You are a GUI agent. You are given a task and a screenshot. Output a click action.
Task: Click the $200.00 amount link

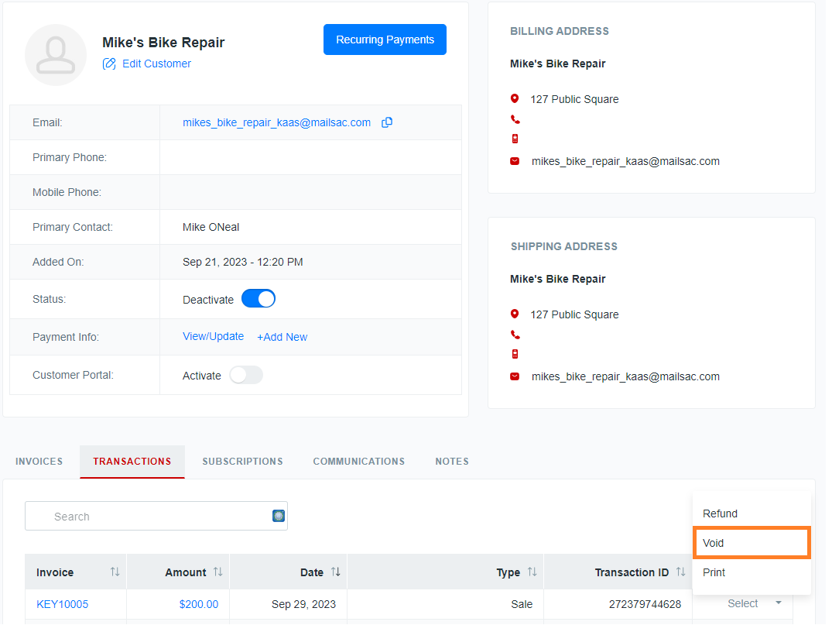[198, 605]
